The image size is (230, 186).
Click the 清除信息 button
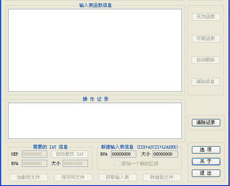tap(205, 82)
